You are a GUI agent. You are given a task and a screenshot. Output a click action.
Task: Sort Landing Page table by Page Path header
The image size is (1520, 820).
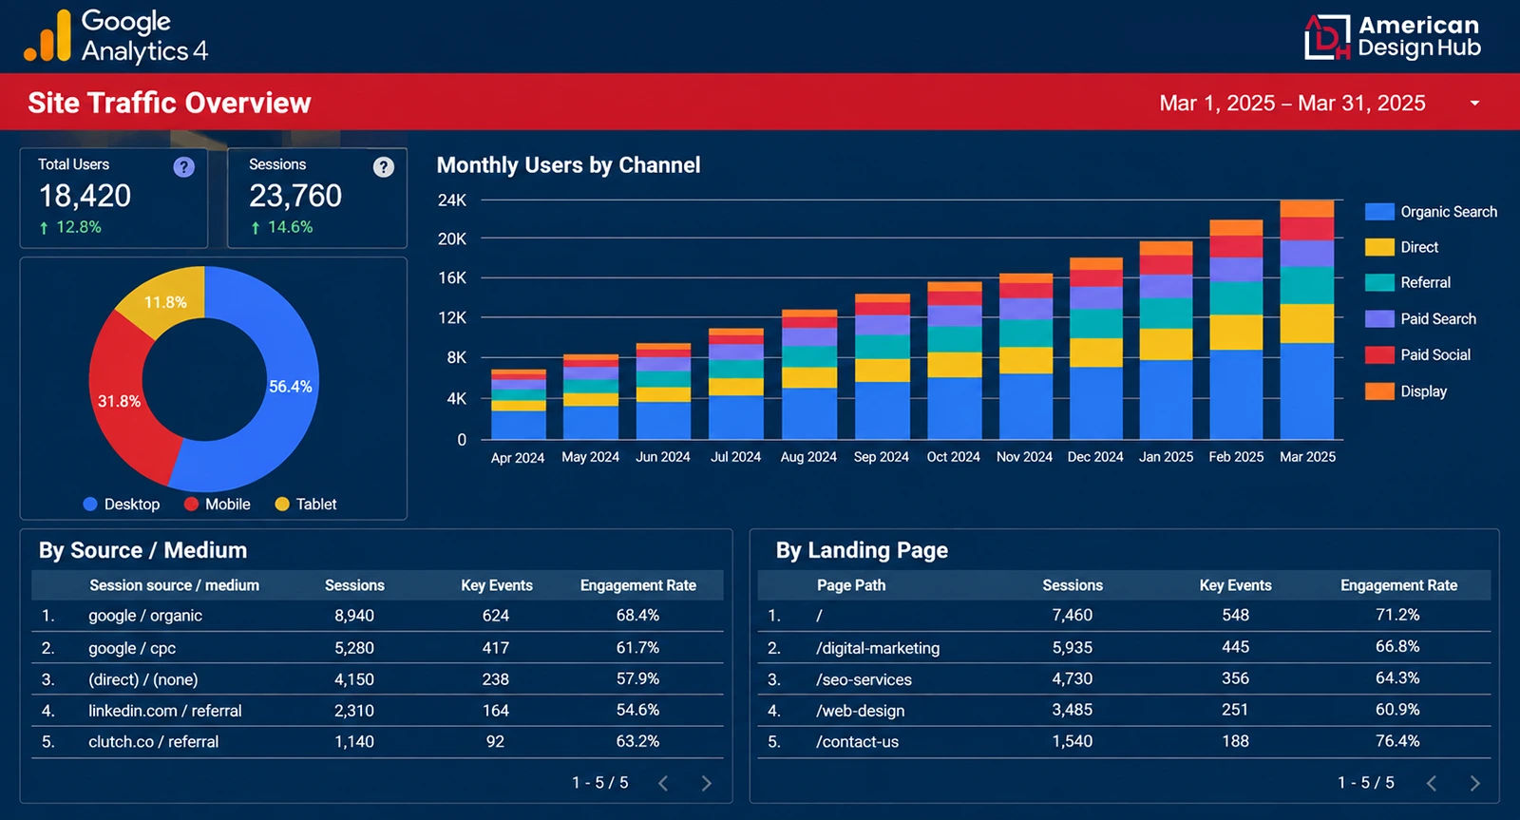pyautogui.click(x=851, y=585)
